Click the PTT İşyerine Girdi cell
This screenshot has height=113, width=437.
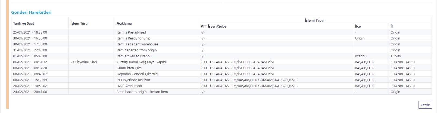(84, 62)
